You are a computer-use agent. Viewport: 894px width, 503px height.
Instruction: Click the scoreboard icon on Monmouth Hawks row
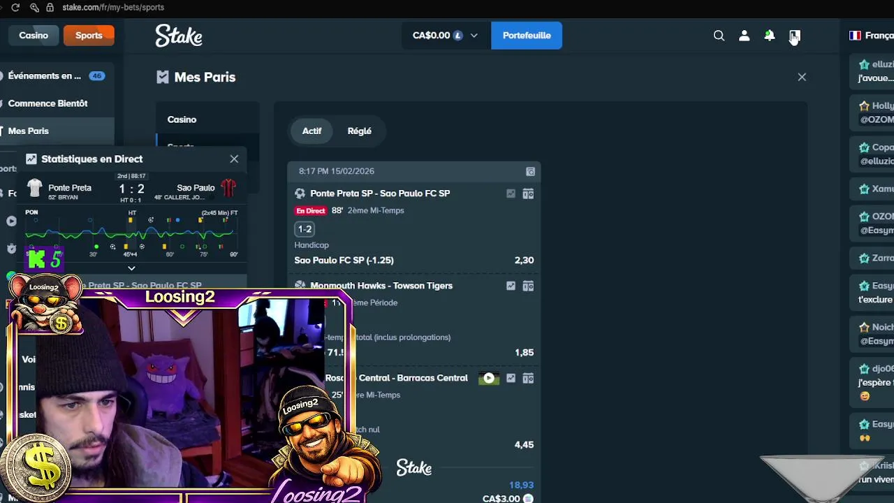528,286
